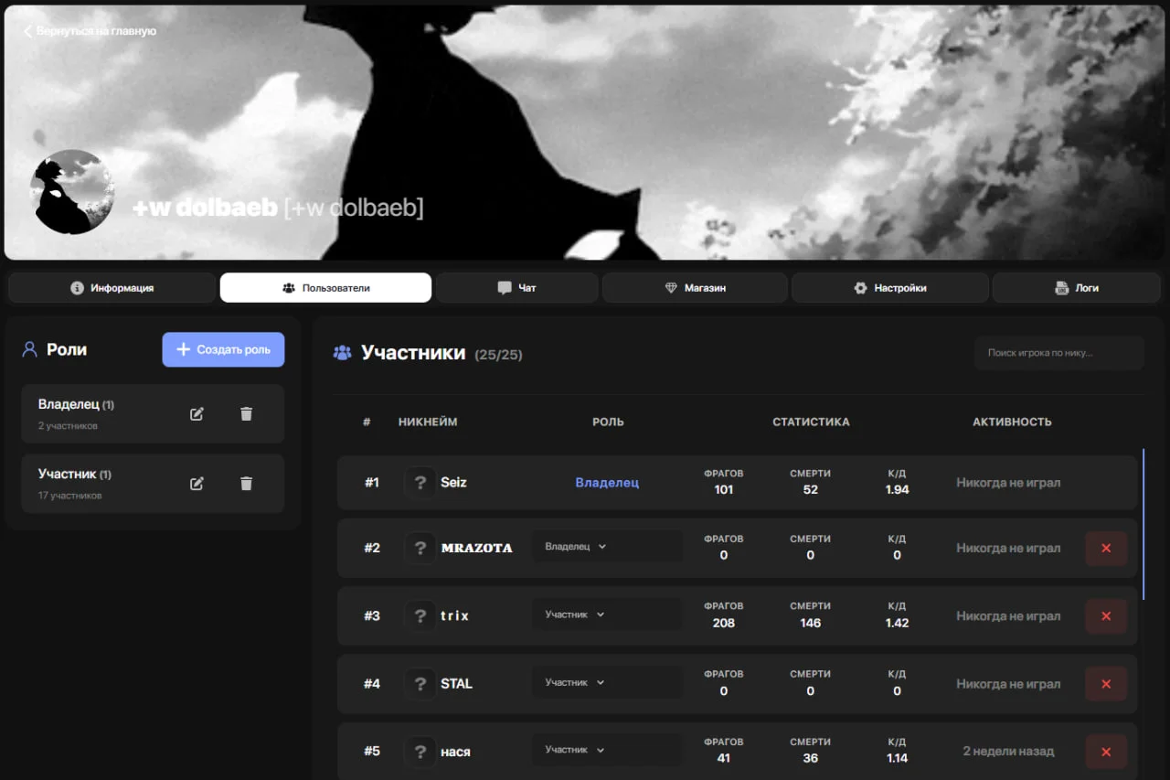Image resolution: width=1170 pixels, height=780 pixels.
Task: Click the АКТИВНОСТЬ column header
Action: pyautogui.click(x=1012, y=422)
